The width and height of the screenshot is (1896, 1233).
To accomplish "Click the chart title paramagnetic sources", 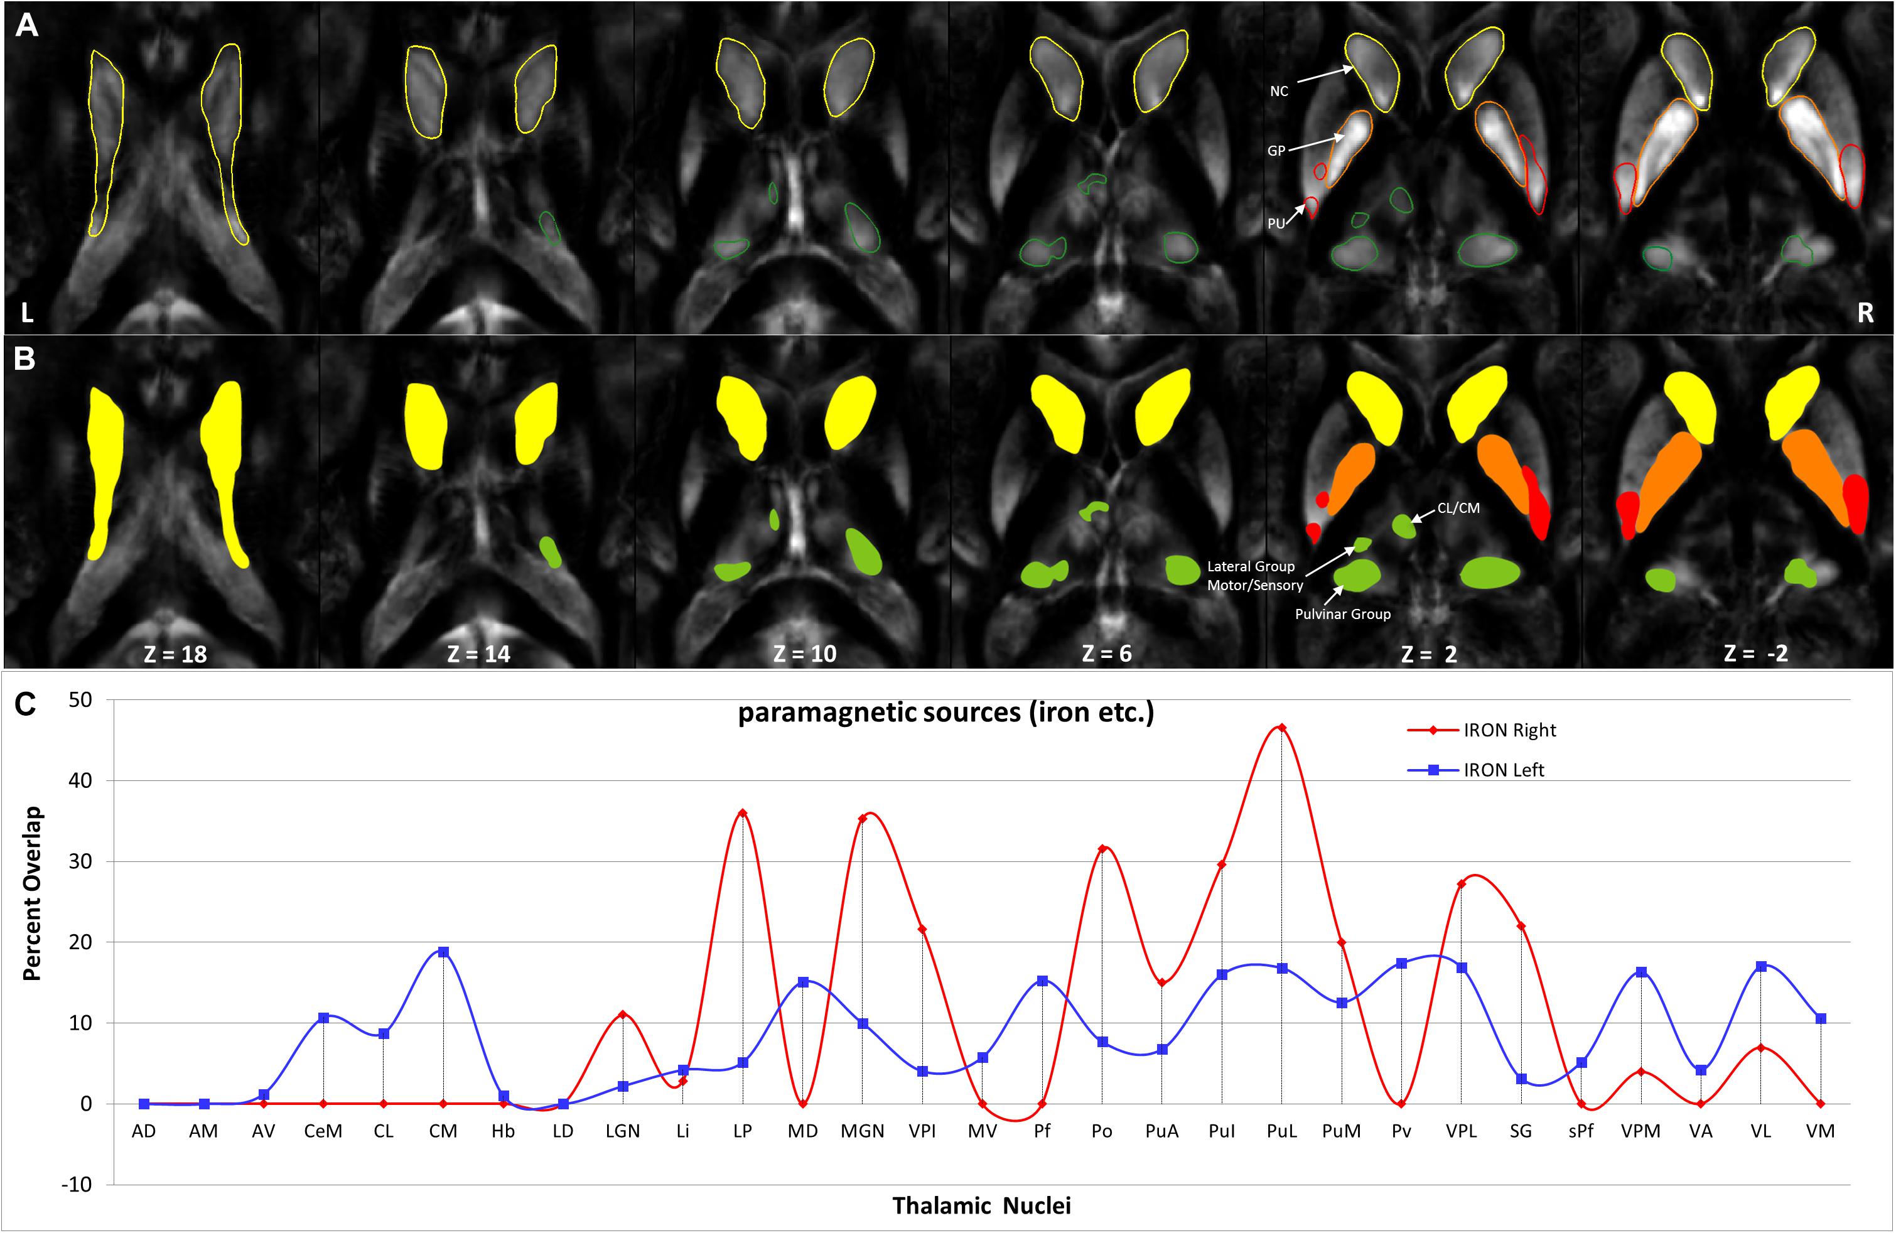I will point(945,712).
